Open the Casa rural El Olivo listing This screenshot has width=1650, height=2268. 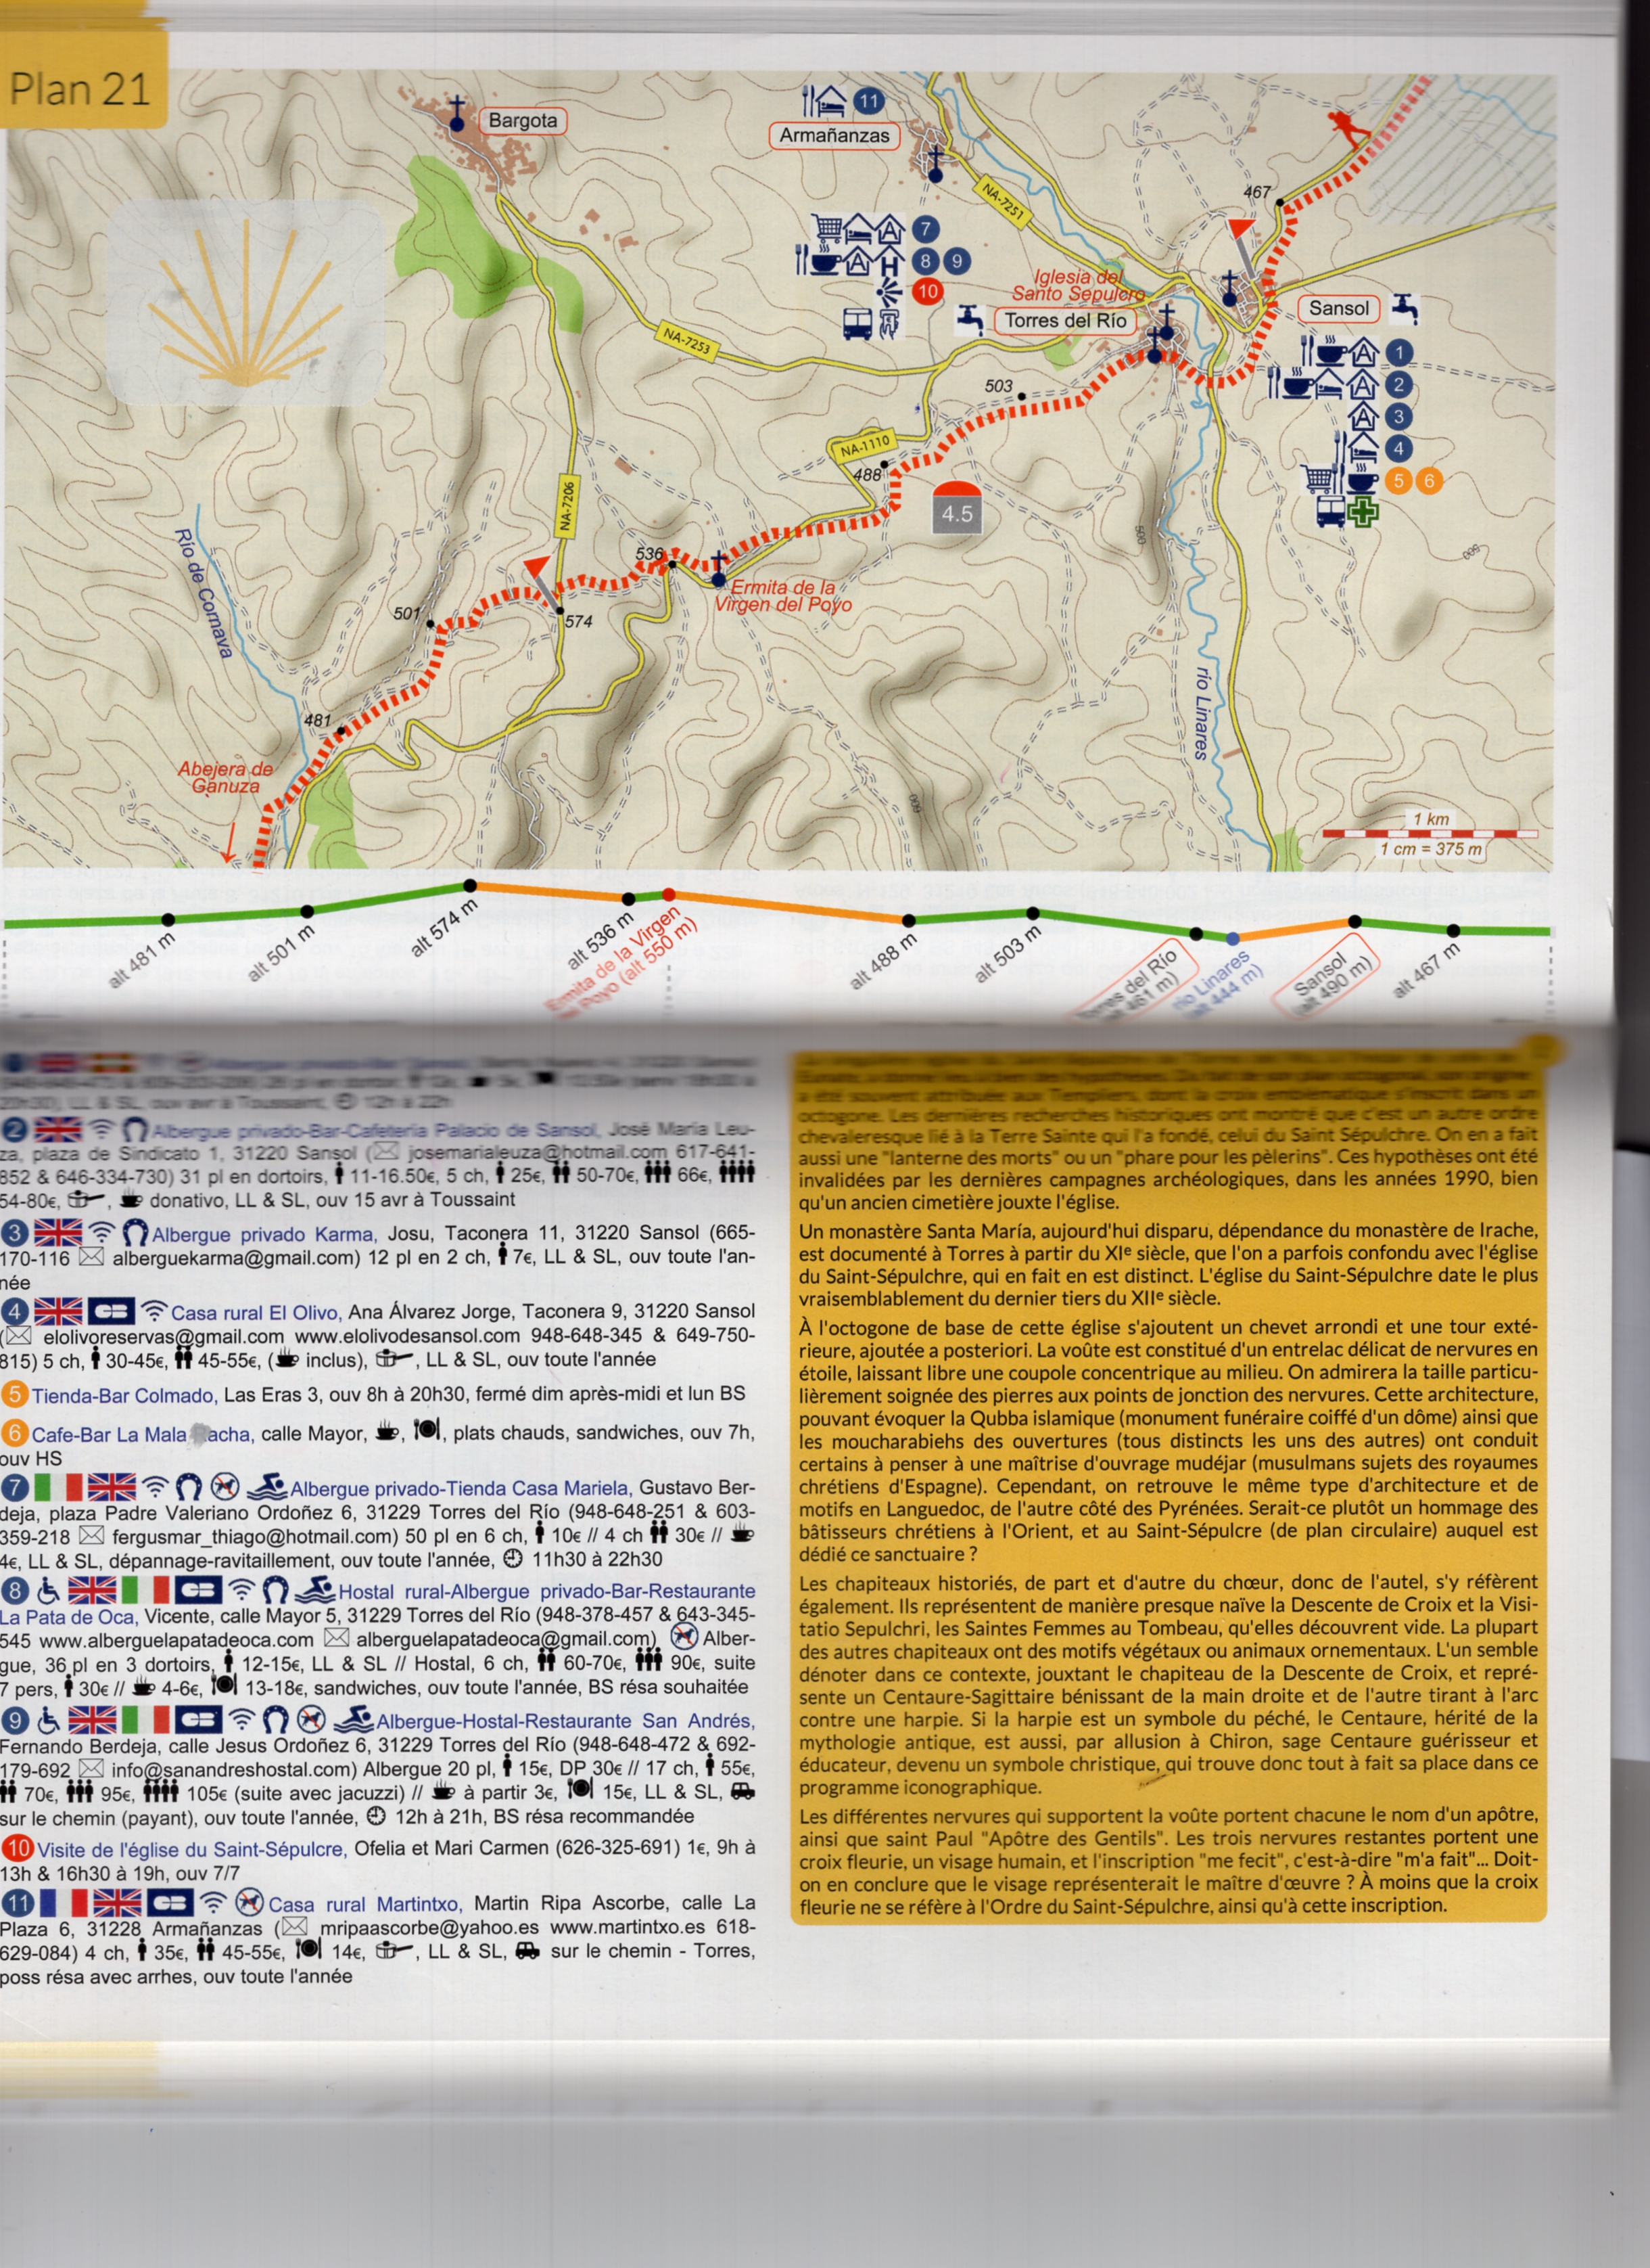257,1312
